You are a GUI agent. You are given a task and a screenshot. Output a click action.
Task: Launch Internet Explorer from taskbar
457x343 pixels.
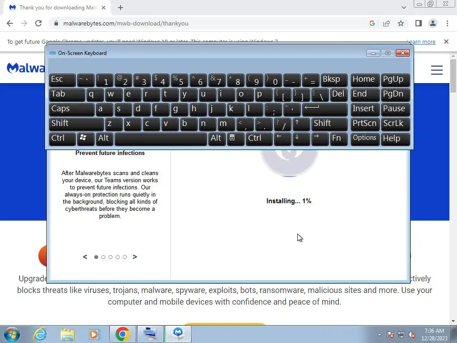40,334
